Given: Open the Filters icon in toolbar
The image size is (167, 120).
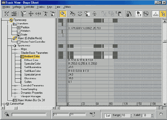Looking at the screenshot, I should [x=23, y=14].
